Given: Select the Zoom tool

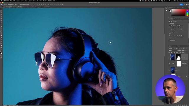Looking at the screenshot, I should [x=1, y=47].
